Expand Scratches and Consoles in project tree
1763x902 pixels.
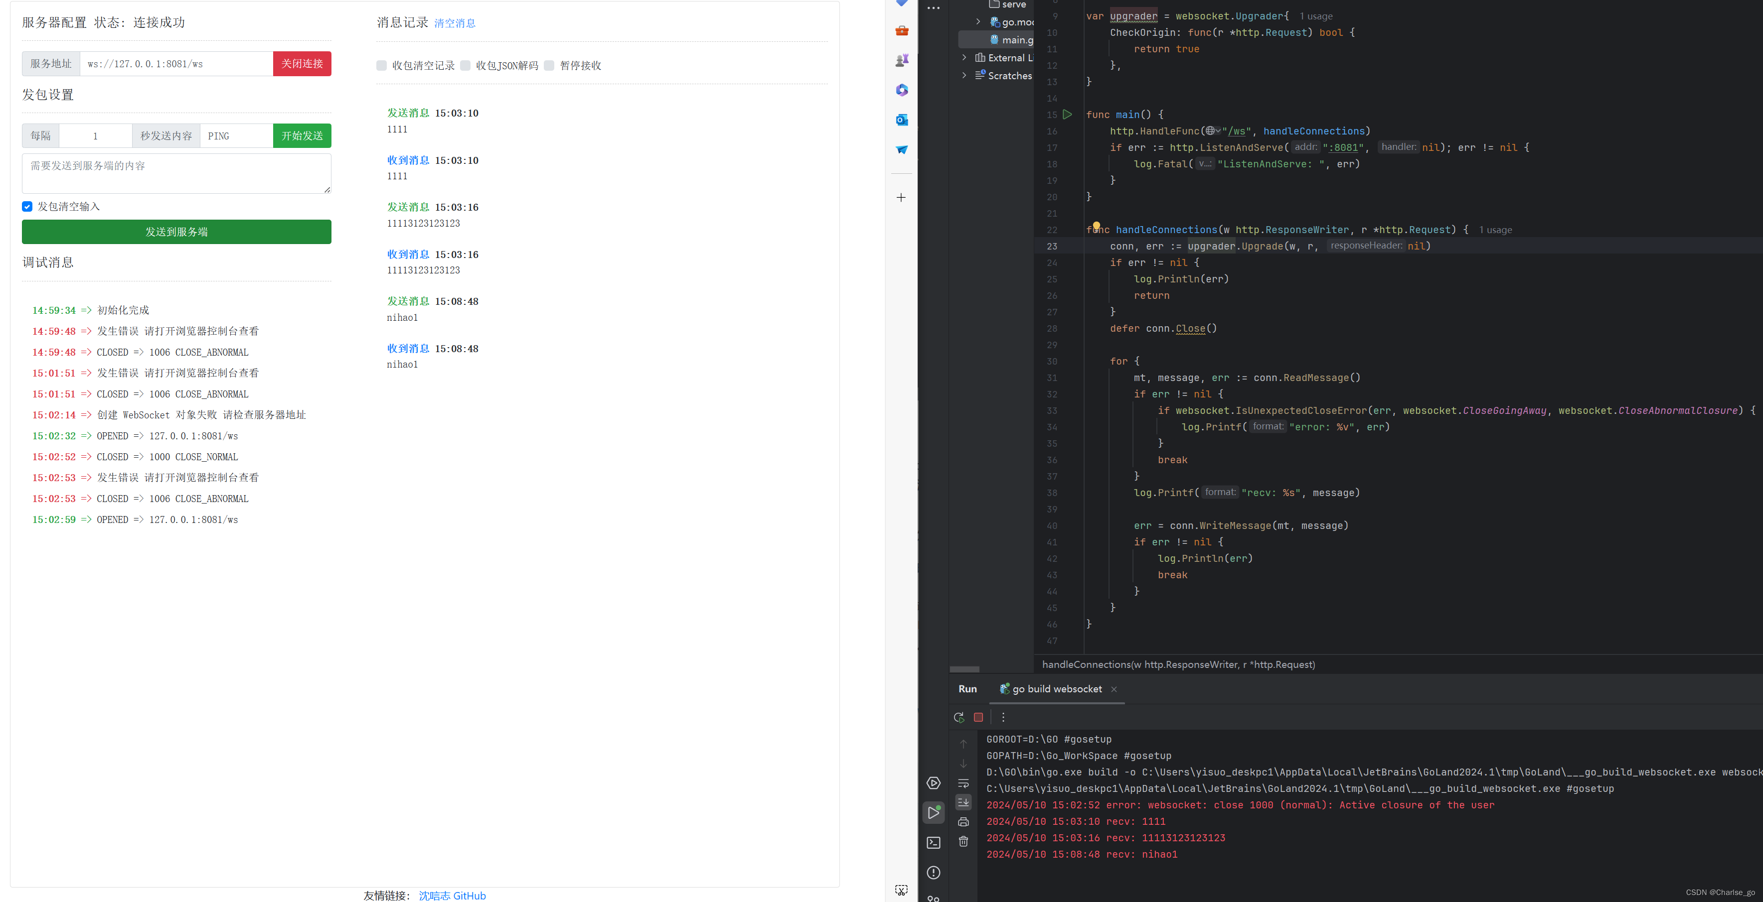(x=964, y=75)
